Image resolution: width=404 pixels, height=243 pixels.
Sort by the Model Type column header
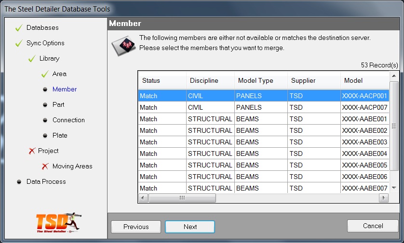click(x=261, y=80)
